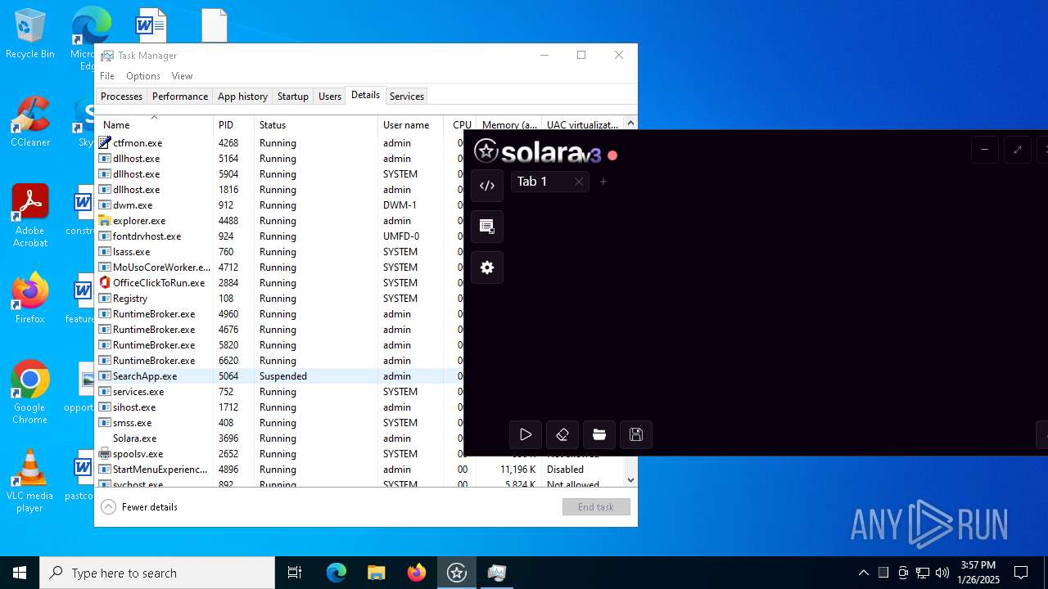Click the Windows Start button
The image size is (1048, 589).
pos(20,573)
